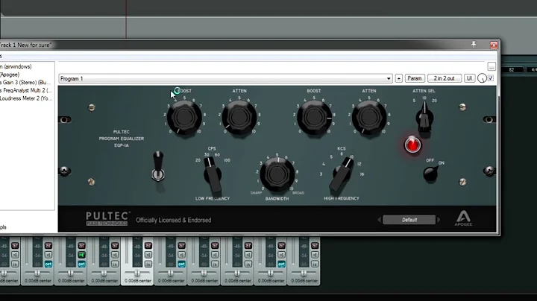Click the 'is' button on highlighted mixer strip
The image size is (537, 301).
(x=148, y=264)
